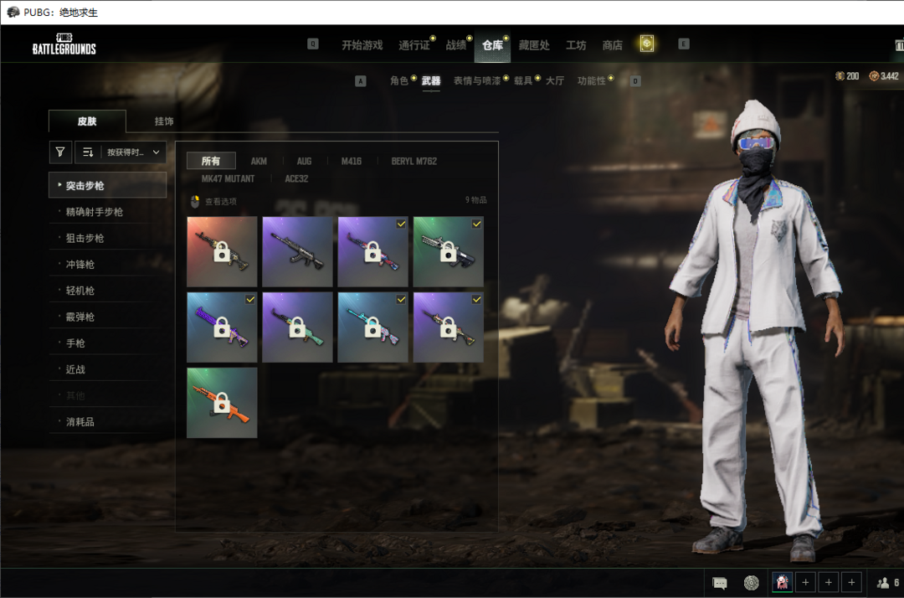The width and height of the screenshot is (904, 598).
Task: Open the 商店 menu tab
Action: [612, 45]
